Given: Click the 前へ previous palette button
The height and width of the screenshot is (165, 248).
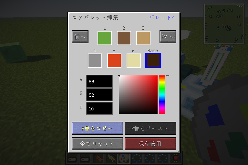Looking at the screenshot, I should click(x=80, y=37).
